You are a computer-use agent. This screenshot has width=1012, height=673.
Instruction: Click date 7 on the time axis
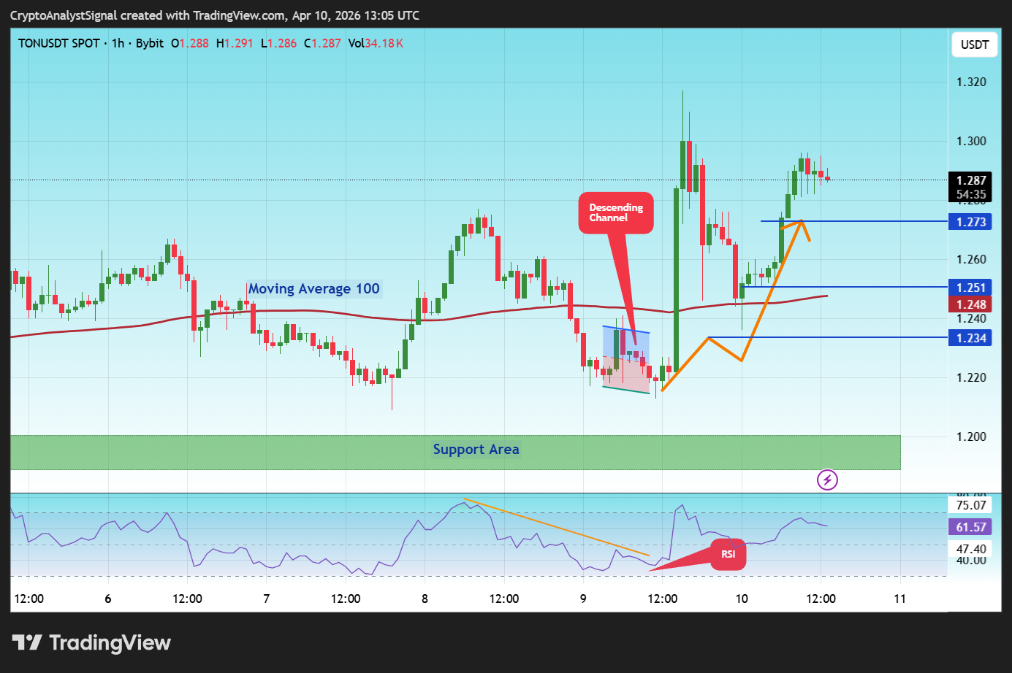pyautogui.click(x=267, y=599)
